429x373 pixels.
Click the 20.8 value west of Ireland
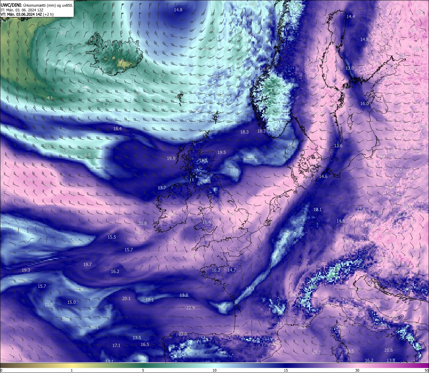[x=142, y=223]
